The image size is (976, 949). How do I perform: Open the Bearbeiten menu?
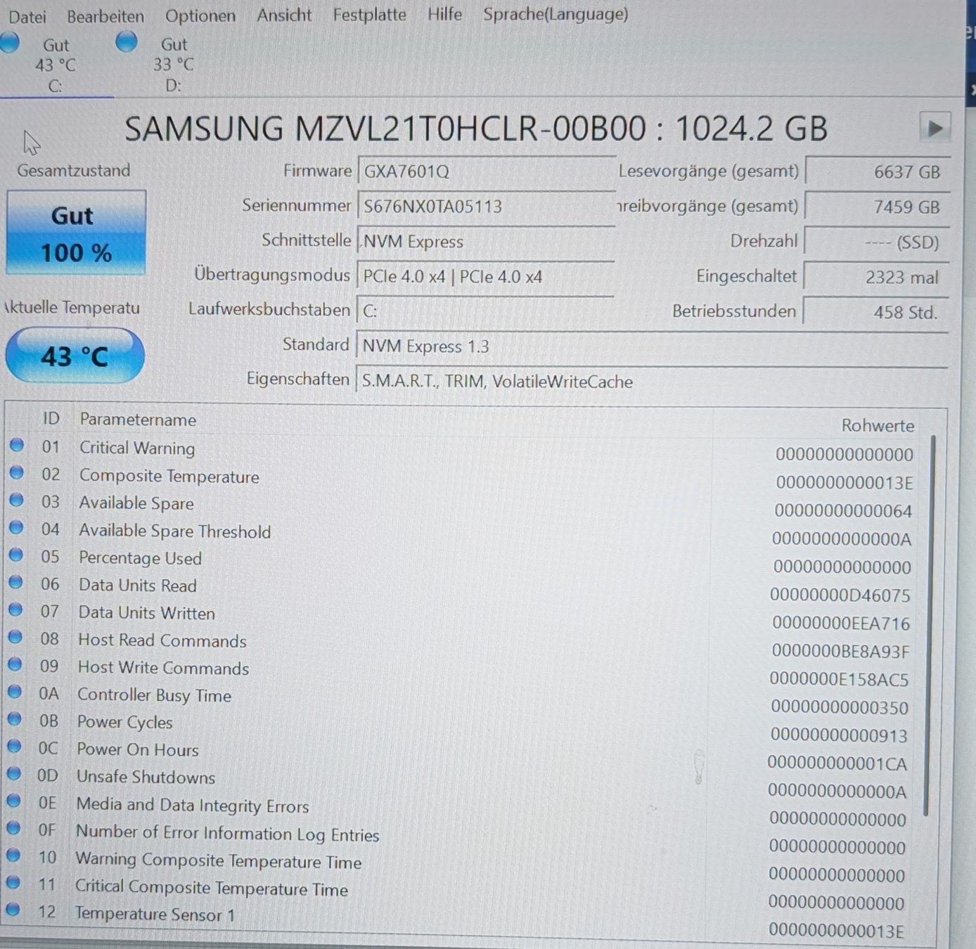[x=105, y=15]
